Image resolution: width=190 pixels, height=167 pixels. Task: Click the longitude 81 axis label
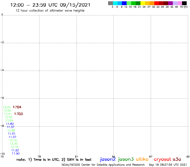[76, 156]
